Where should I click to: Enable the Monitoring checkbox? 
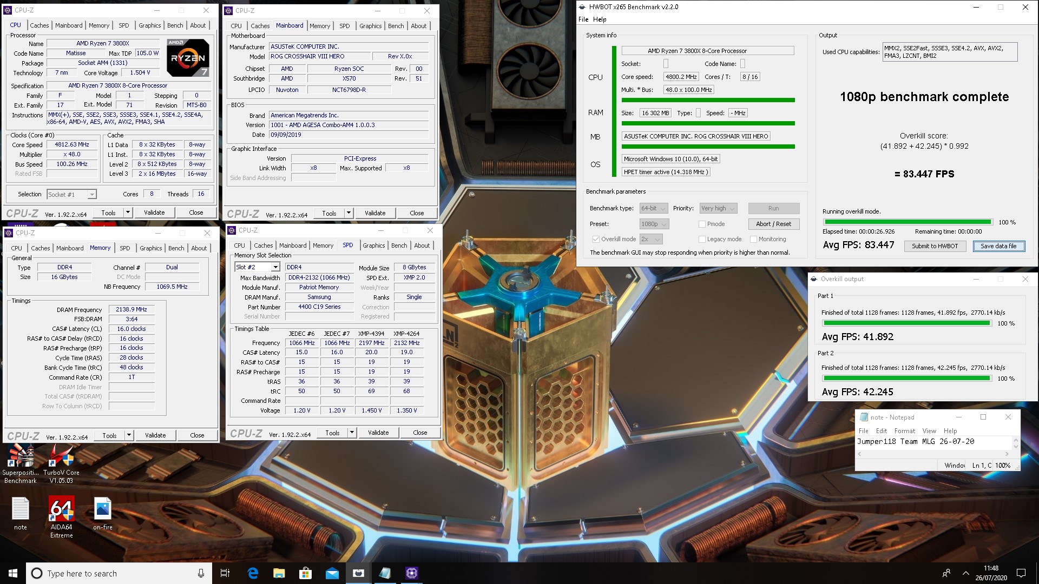753,239
